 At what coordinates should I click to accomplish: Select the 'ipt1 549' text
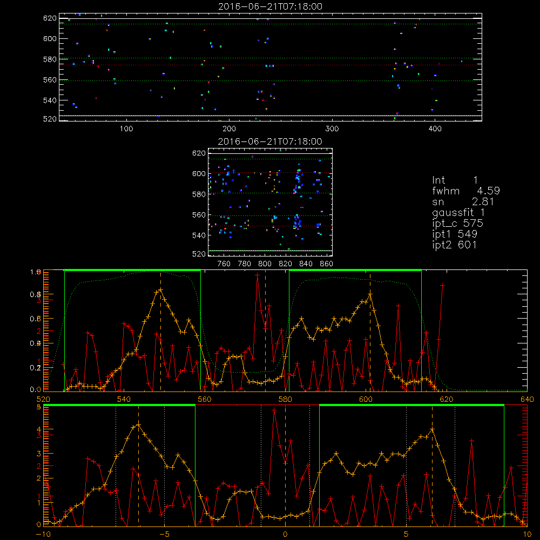455,234
